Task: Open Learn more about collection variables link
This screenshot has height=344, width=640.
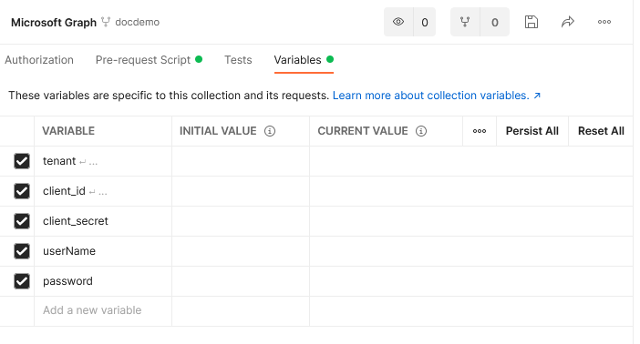Action: tap(437, 96)
